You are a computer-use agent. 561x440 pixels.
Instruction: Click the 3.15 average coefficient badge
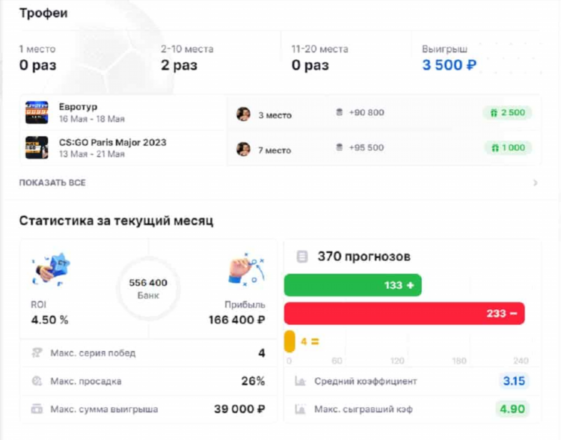pyautogui.click(x=514, y=381)
